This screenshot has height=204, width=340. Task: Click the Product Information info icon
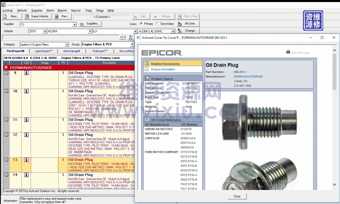(147, 69)
